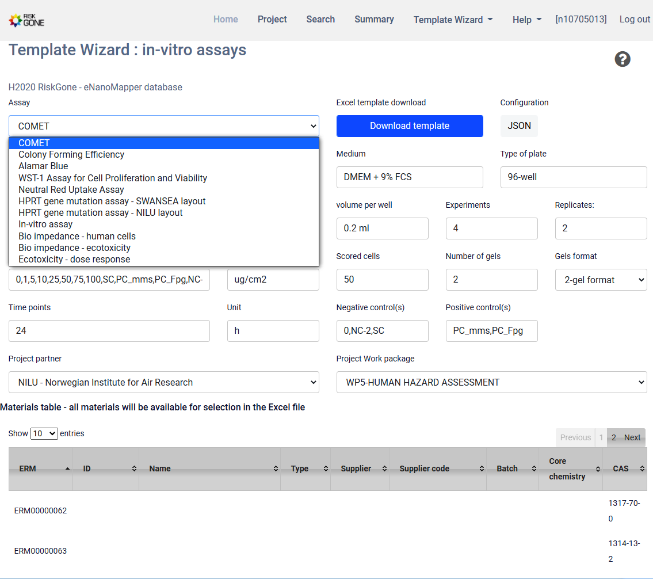Sort table by ERM column arrow
This screenshot has height=579, width=653.
(x=67, y=469)
